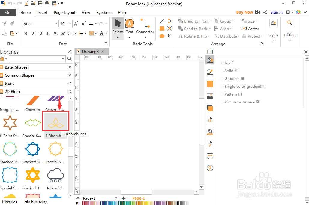Open the 2D Block library header

tap(37, 92)
